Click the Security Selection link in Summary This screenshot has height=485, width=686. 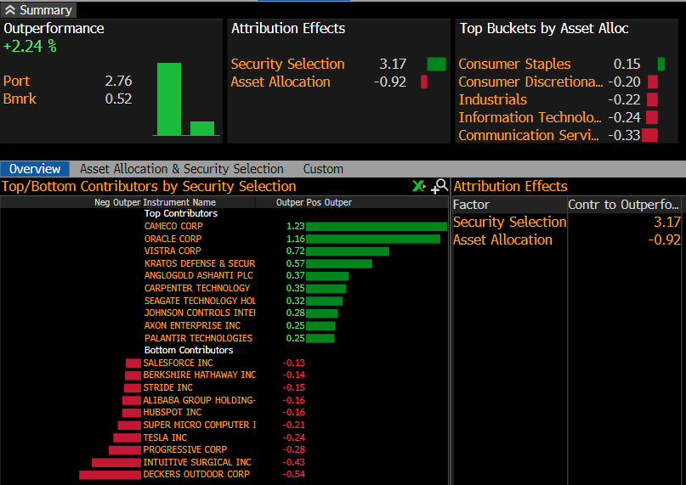[x=287, y=64]
